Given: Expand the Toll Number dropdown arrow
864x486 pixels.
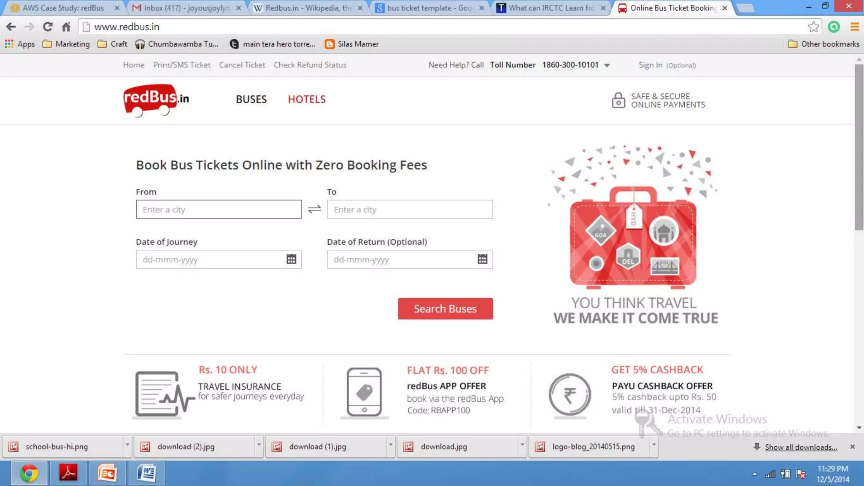Looking at the screenshot, I should coord(607,65).
